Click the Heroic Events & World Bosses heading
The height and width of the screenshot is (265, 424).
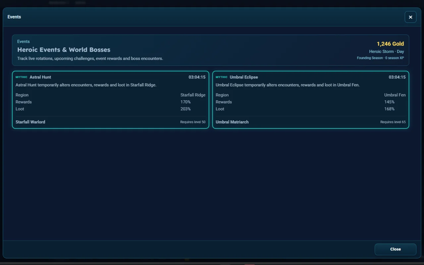click(64, 50)
